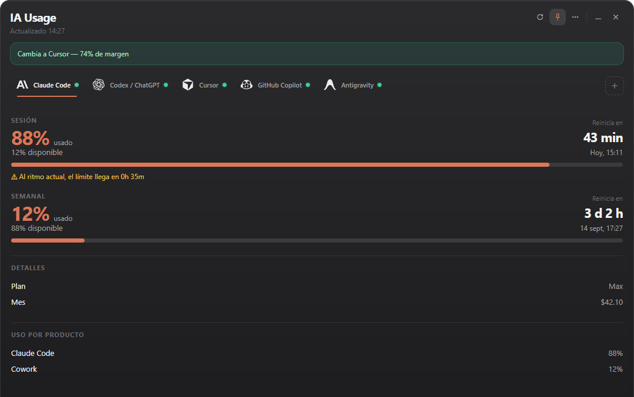Click the Cambia a Cursor suggestion banner
The width and height of the screenshot is (634, 397).
point(316,54)
